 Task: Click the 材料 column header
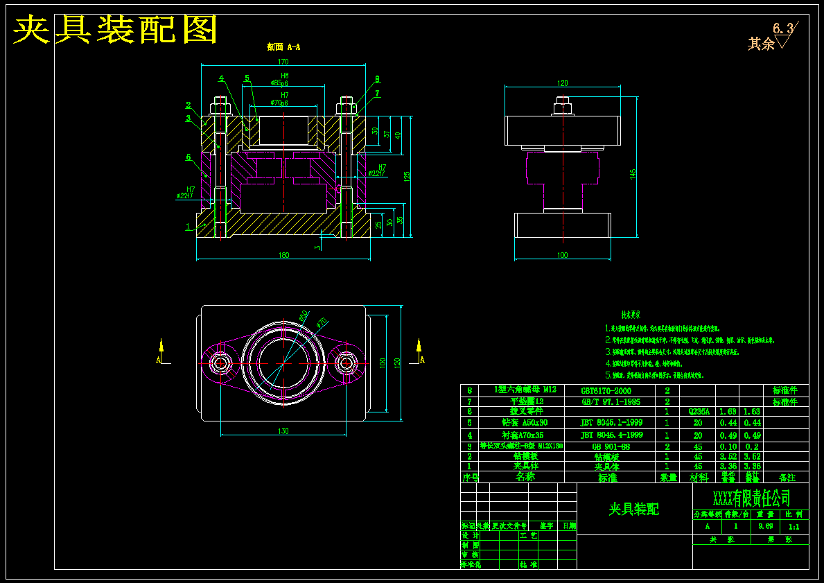699,478
